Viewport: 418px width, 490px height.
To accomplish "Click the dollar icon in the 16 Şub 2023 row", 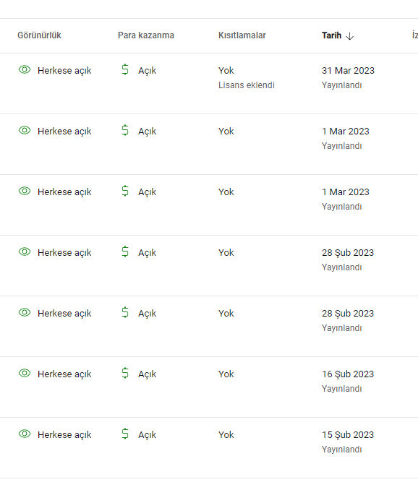I will (x=125, y=373).
